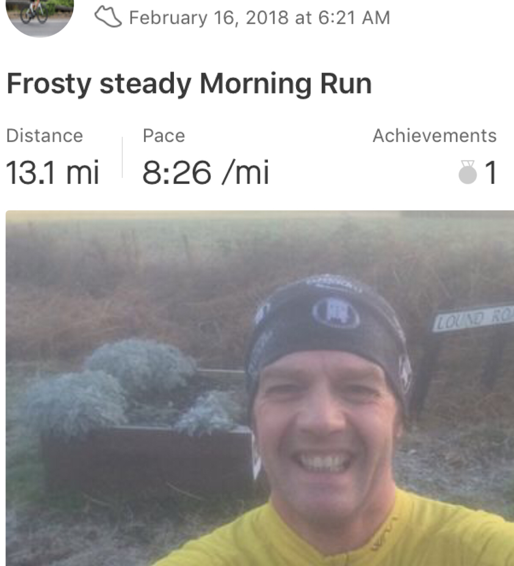514x566 pixels.
Task: Select the 8:26 /mi pace value
Action: 206,172
